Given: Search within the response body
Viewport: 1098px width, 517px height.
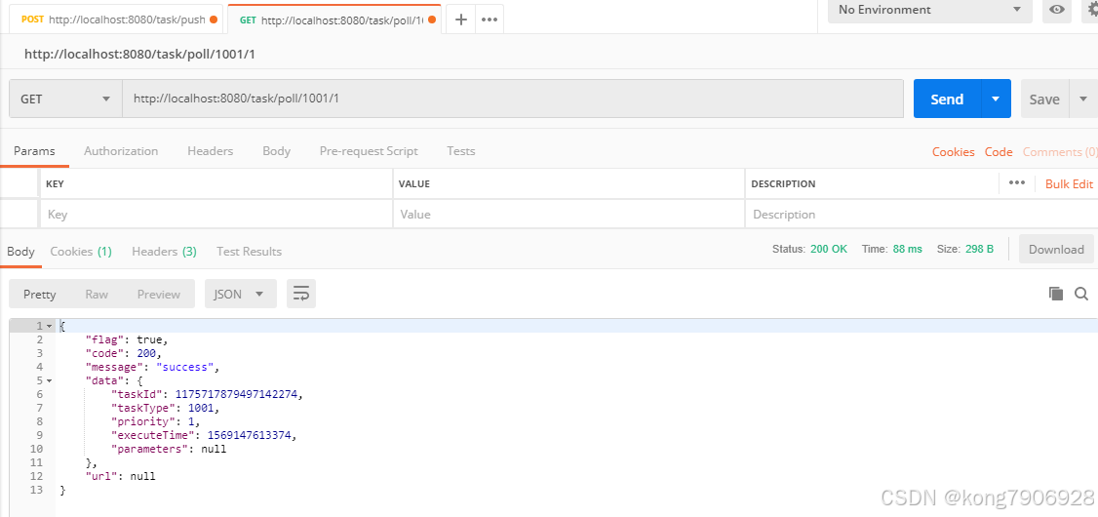Looking at the screenshot, I should (1080, 294).
